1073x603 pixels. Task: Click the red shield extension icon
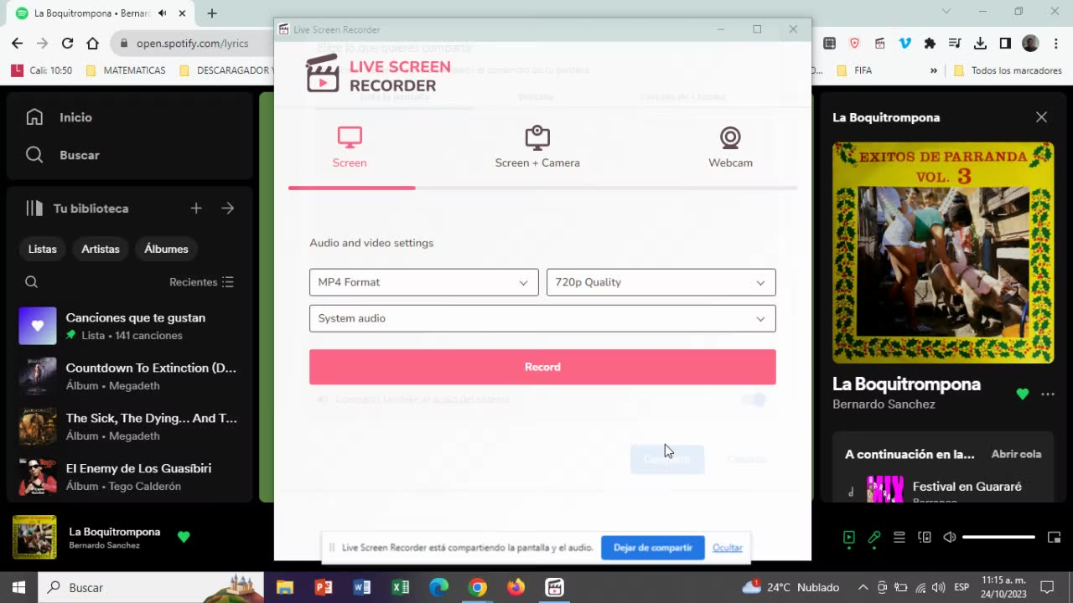(x=854, y=44)
